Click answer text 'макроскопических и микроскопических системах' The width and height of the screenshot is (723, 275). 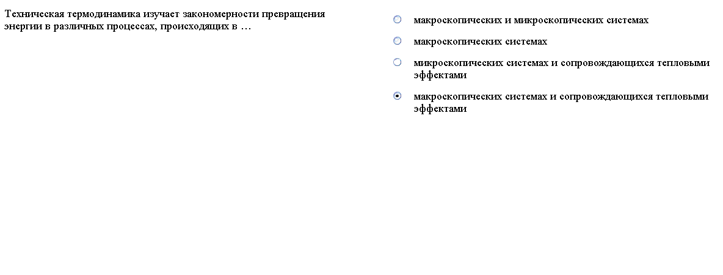[531, 20]
